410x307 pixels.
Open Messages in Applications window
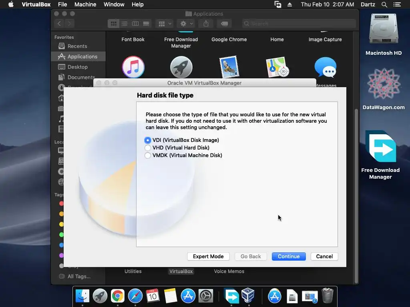[x=325, y=68]
